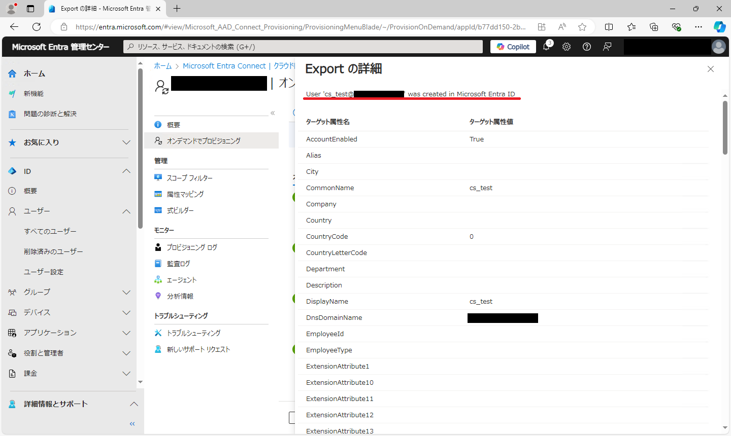Expand the 役割と管理者 section chevron
Image resolution: width=731 pixels, height=436 pixels.
126,353
